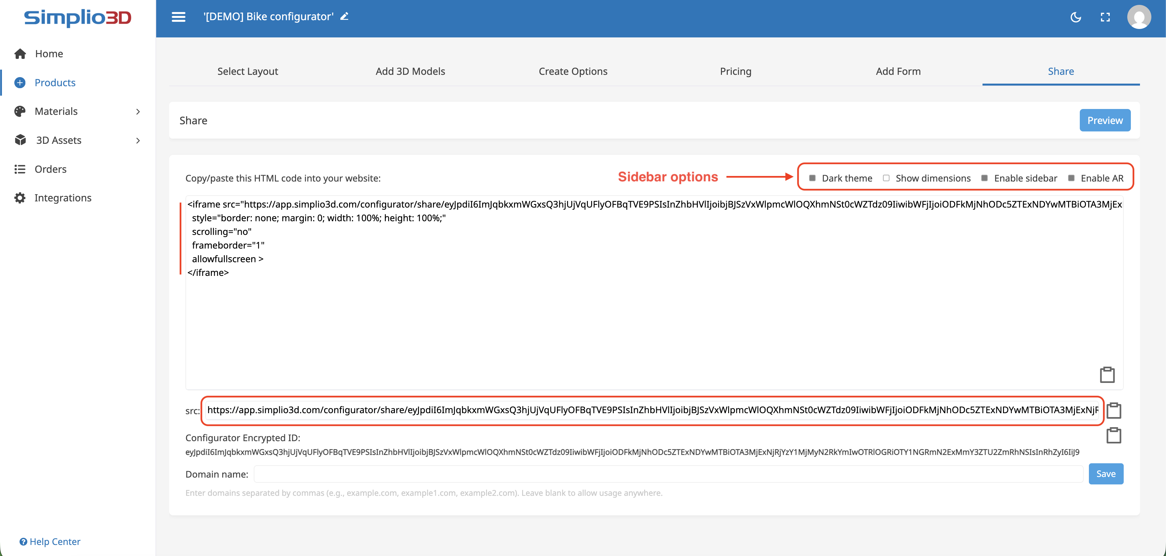Toggle the Enable AR checkbox
Screen dimensions: 1166x556
tap(1071, 178)
